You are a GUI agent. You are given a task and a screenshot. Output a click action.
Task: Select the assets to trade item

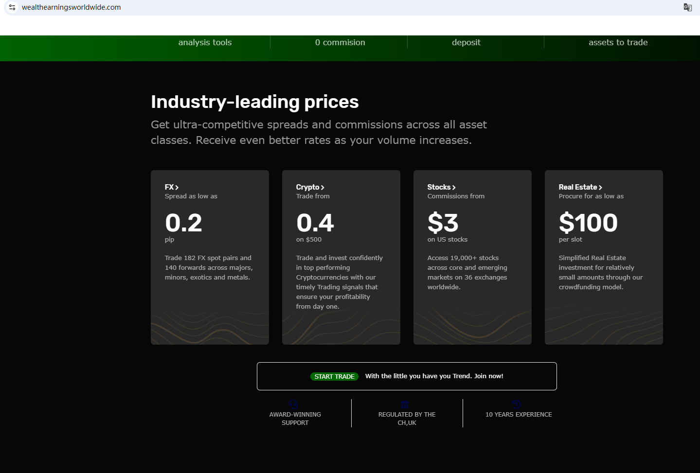[618, 43]
